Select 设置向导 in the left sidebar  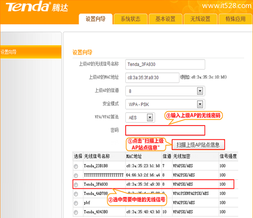tap(31, 52)
